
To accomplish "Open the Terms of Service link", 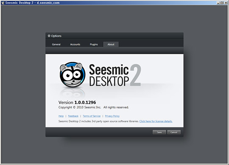I will [x=92, y=116].
